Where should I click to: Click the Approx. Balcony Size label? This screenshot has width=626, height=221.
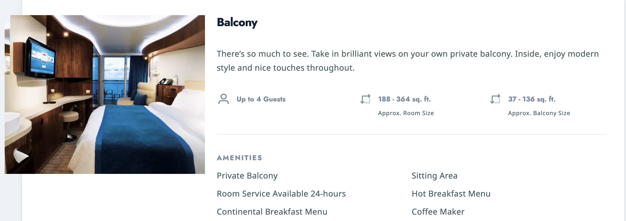point(539,113)
